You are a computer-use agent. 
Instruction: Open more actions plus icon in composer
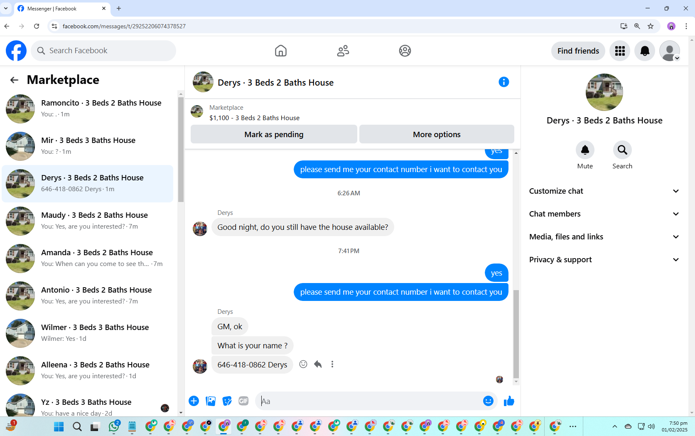point(194,401)
